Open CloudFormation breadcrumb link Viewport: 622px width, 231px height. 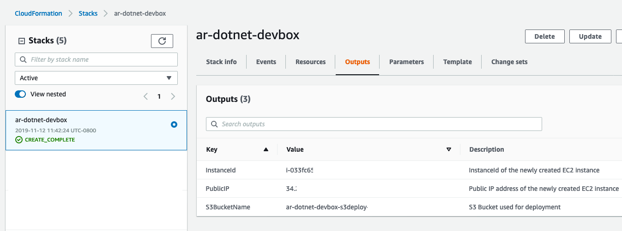(38, 13)
